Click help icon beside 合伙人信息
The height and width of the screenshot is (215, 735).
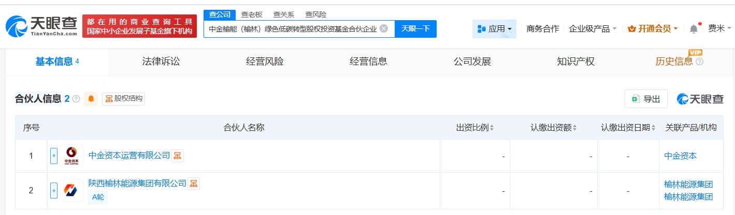tap(76, 99)
